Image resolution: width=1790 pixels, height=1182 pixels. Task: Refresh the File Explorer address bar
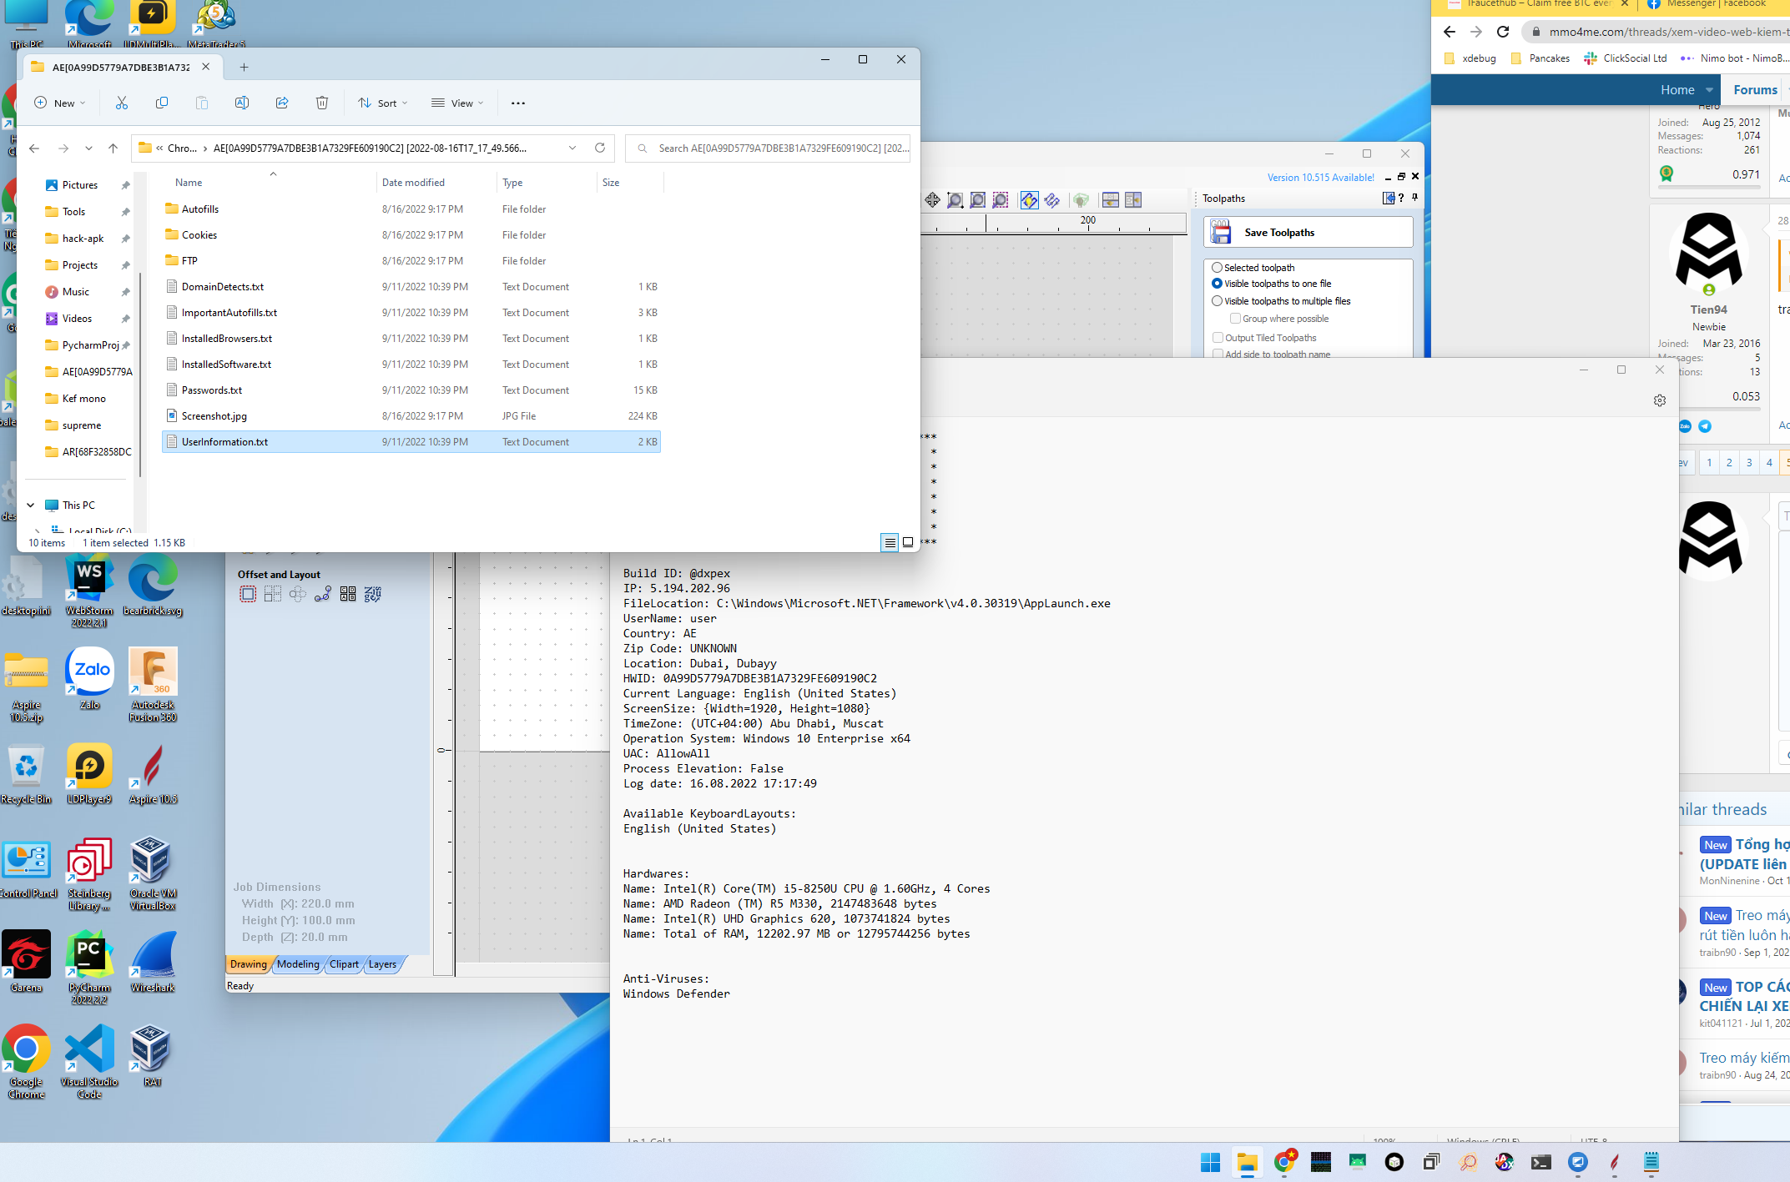599,148
